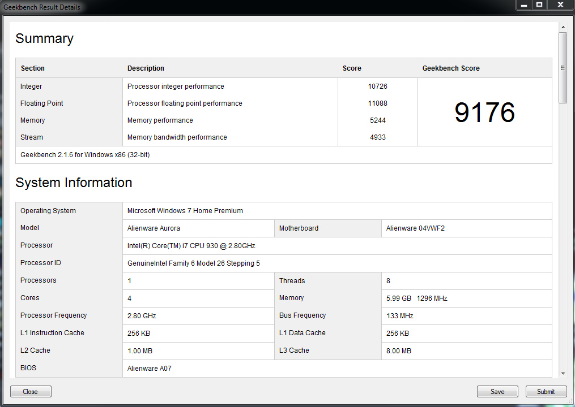Close the window with the X icon
Viewport: 575px width, 407px height.
[x=560, y=5]
